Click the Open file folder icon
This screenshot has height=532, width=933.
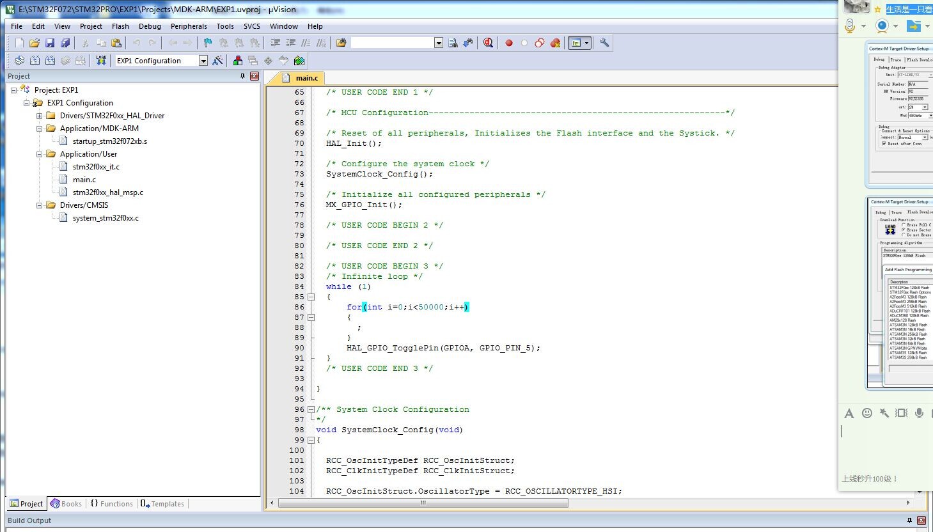35,43
